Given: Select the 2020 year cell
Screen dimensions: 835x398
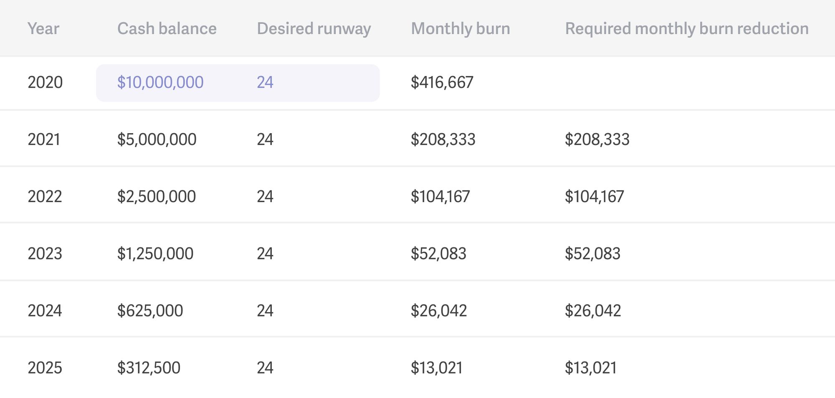Looking at the screenshot, I should tap(45, 82).
